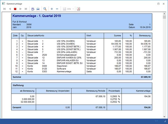Image resolution: width=168 pixels, height=124 pixels.
Task: Click the previous page arrow
Action: point(10,9)
